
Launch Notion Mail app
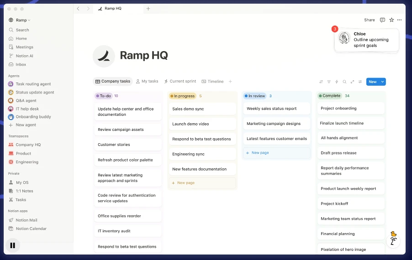tap(23, 220)
